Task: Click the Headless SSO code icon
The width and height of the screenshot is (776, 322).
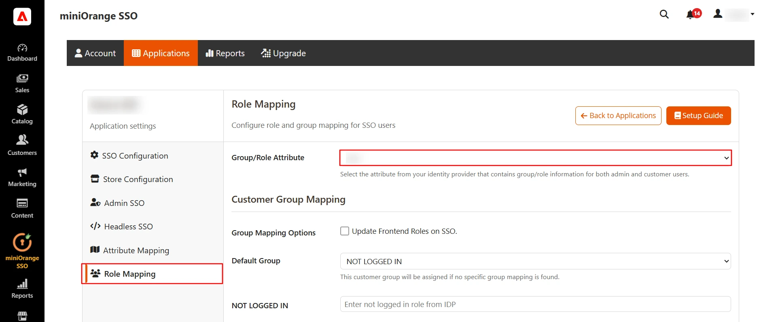Action: pyautogui.click(x=95, y=226)
